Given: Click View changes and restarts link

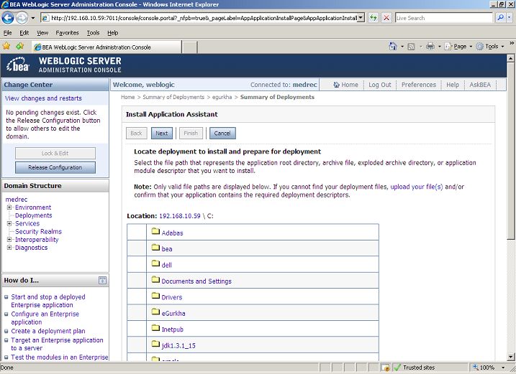Looking at the screenshot, I should click(43, 98).
